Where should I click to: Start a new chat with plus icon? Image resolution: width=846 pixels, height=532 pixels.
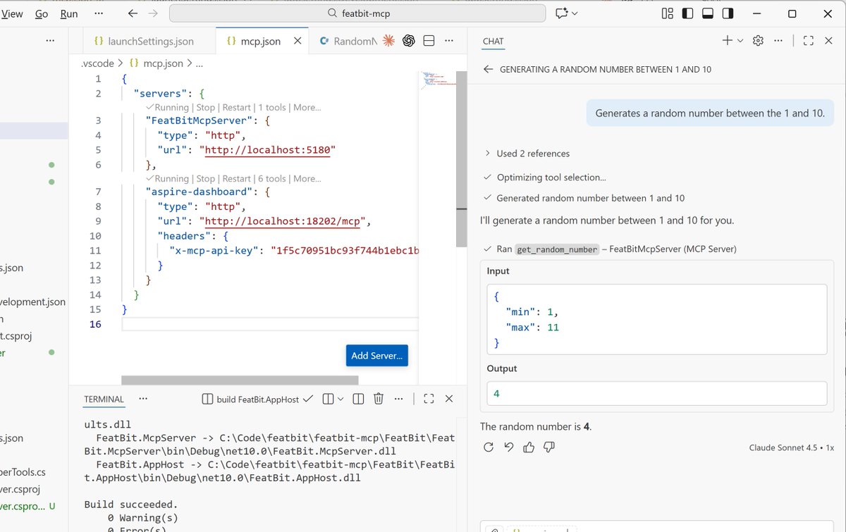[728, 41]
